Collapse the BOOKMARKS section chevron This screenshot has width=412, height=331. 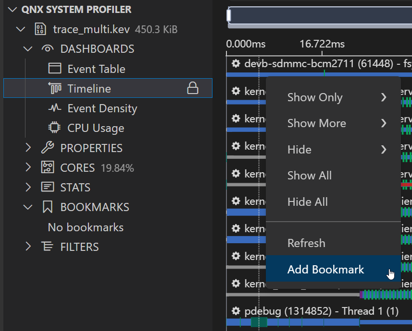click(x=28, y=207)
